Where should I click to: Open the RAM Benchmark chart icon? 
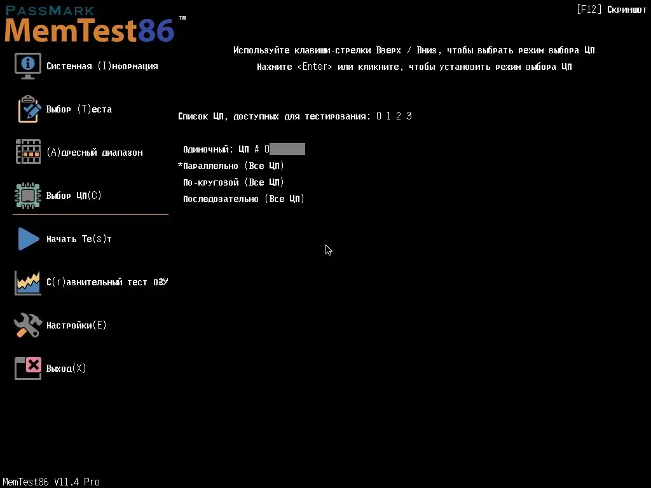(28, 282)
